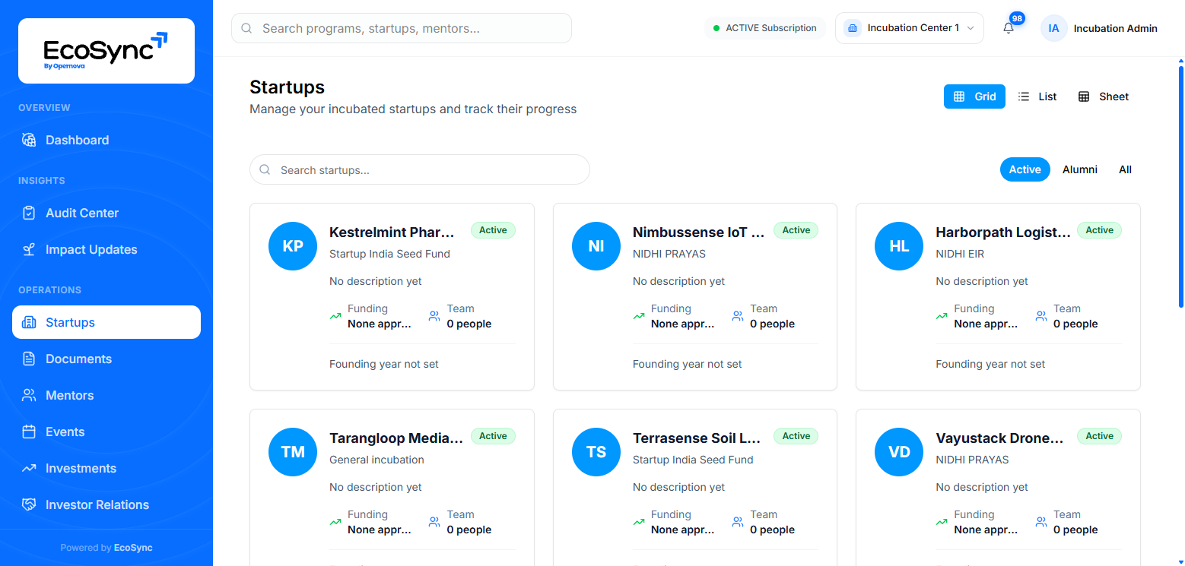
Task: Open Vayustack Drone... startup title
Action: [999, 438]
